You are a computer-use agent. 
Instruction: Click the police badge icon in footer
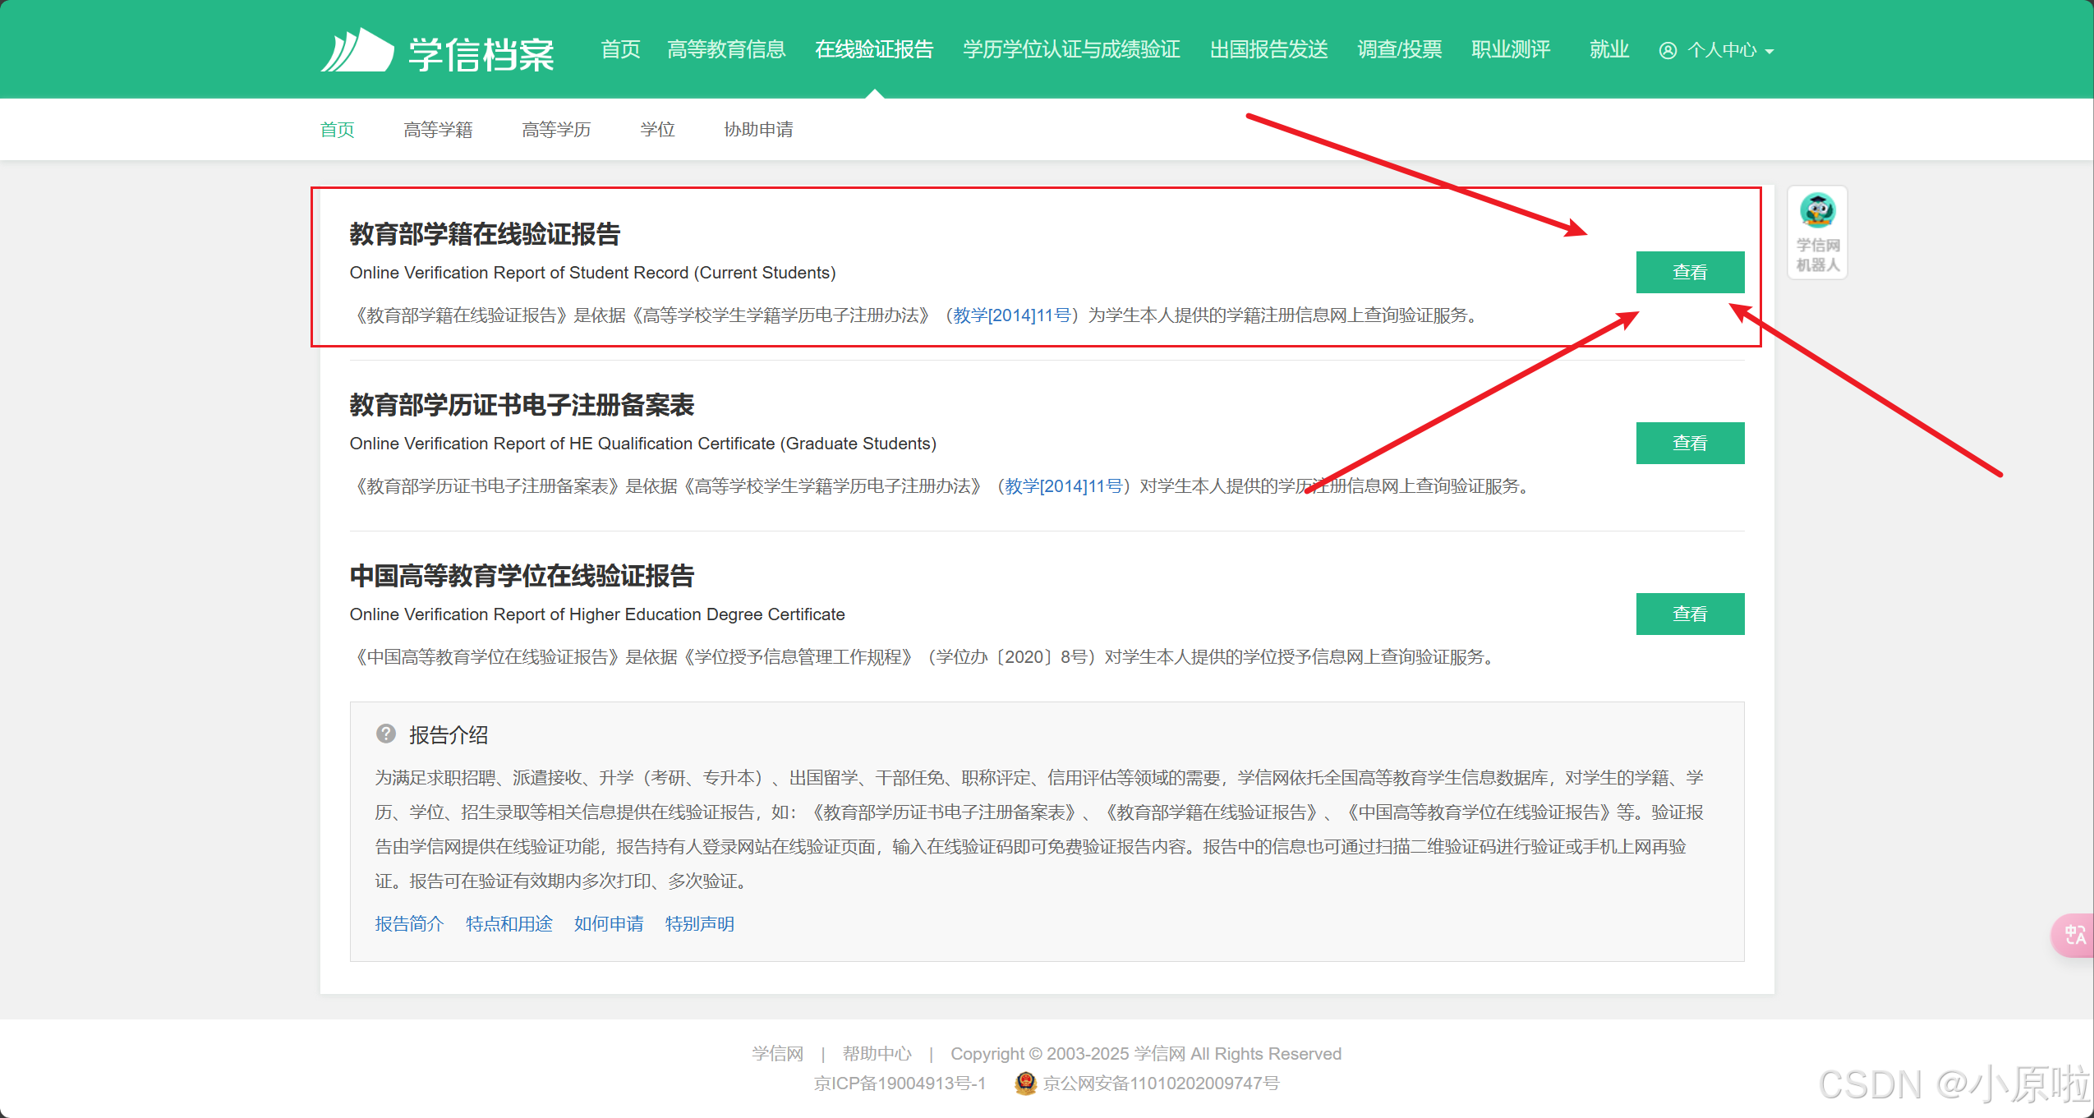(1024, 1083)
